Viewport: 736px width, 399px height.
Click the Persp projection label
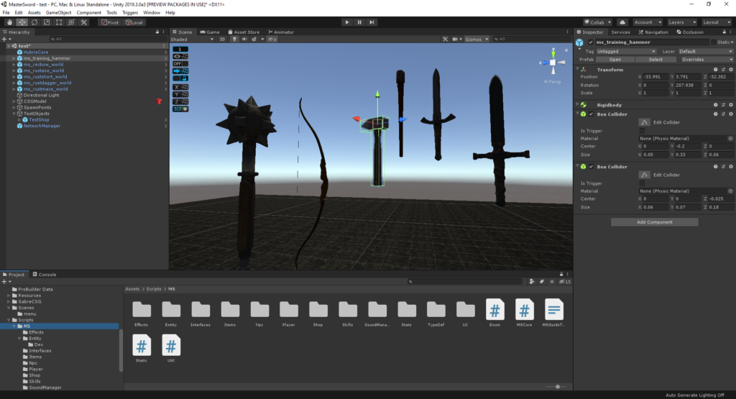(553, 82)
